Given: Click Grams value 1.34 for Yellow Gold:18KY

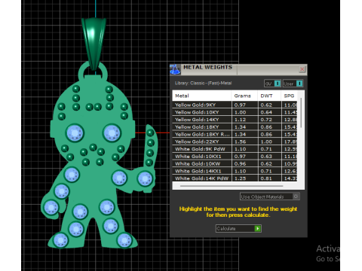Looking at the screenshot, I should pyautogui.click(x=240, y=127).
